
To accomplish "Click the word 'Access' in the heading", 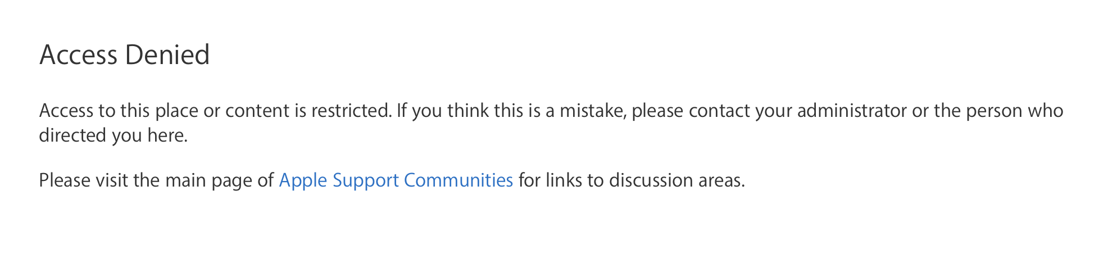I will 79,55.
